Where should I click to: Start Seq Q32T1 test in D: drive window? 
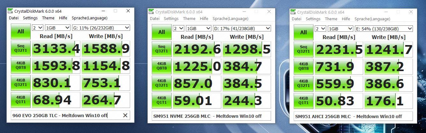(x=162, y=49)
